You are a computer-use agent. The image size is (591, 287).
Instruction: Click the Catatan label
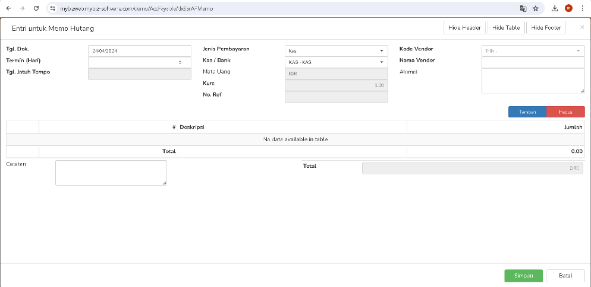point(16,164)
